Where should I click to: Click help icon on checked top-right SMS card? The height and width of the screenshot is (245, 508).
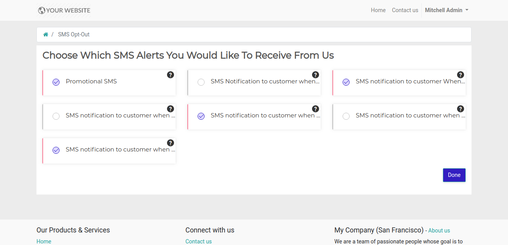coord(461,75)
